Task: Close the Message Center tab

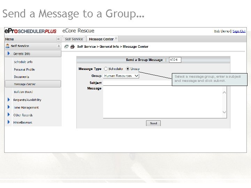Action: tap(116, 38)
